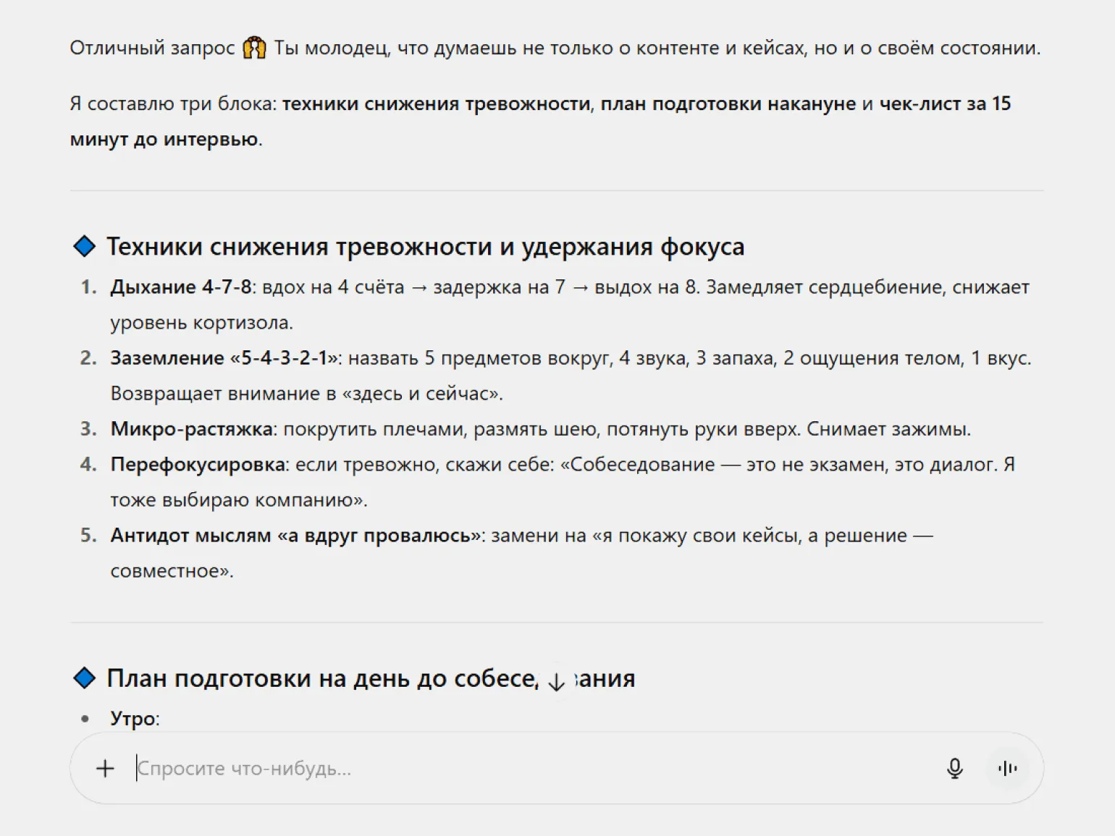1115x836 pixels.
Task: Click bold phrase "план подготовки накануне" in intro
Action: pyautogui.click(x=728, y=104)
